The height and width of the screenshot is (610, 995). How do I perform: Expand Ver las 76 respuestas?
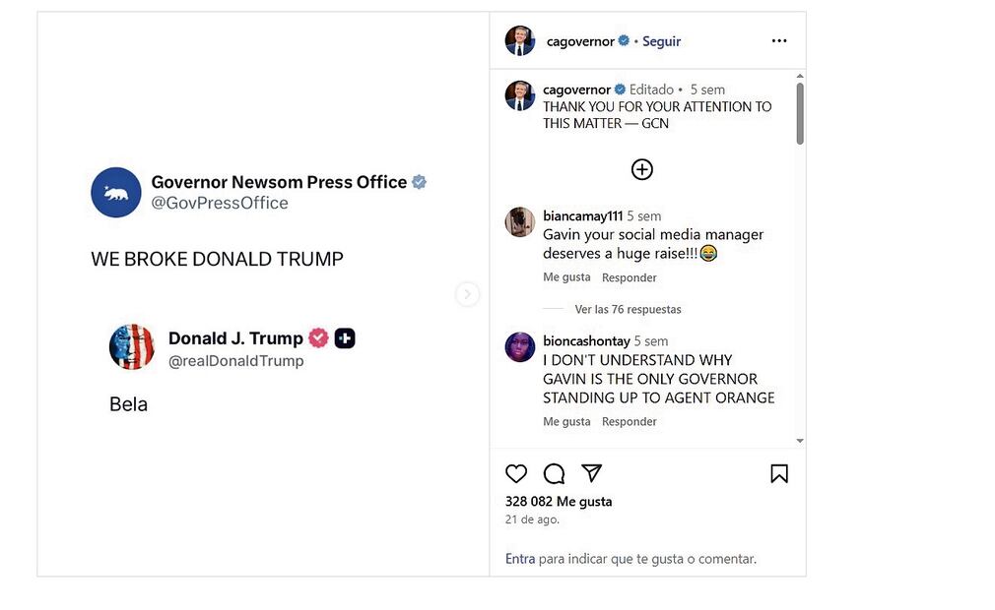pyautogui.click(x=628, y=309)
